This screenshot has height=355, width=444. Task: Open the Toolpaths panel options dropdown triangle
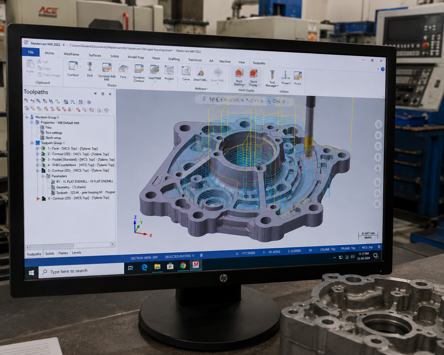(x=95, y=94)
